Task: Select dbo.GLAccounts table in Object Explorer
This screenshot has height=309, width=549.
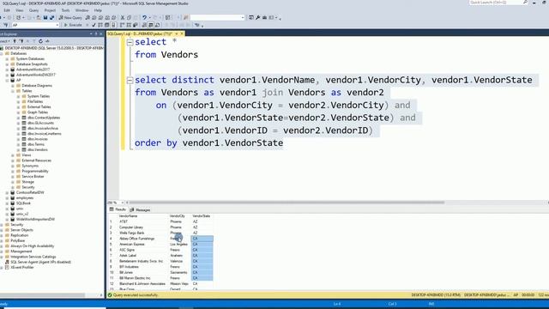Action: (40, 123)
